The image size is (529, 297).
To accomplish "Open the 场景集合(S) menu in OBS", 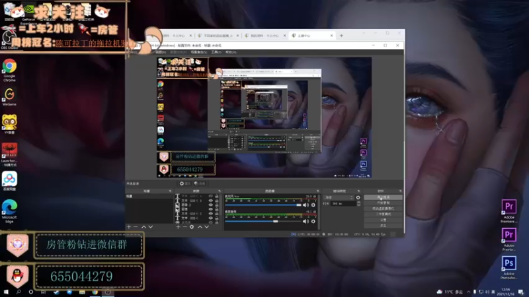I will 199,52.
